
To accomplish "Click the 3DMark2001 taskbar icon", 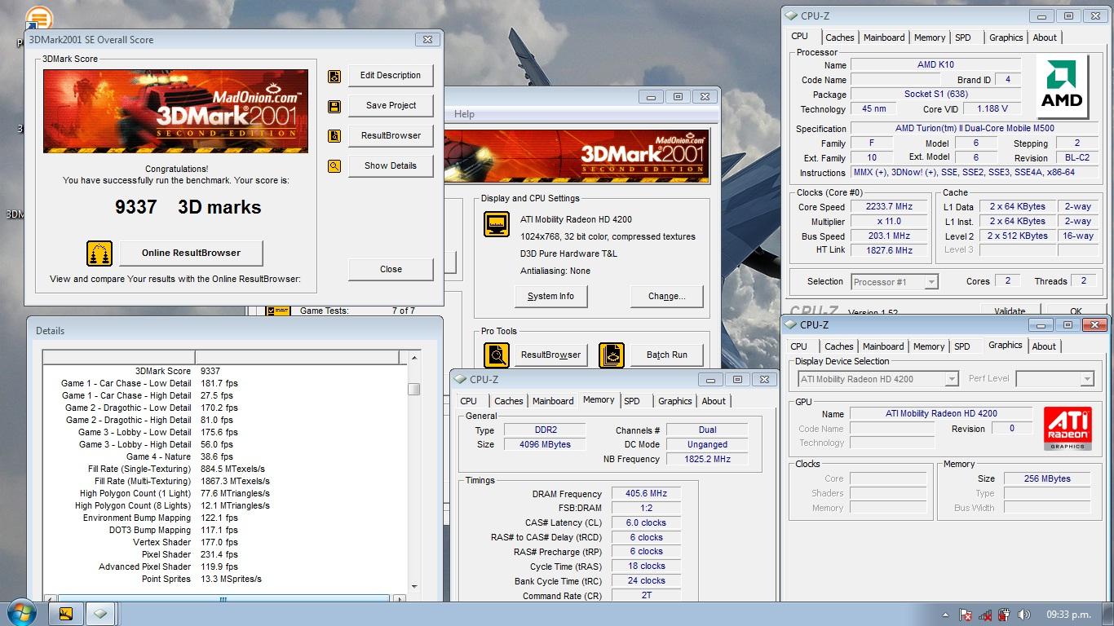I will (67, 614).
